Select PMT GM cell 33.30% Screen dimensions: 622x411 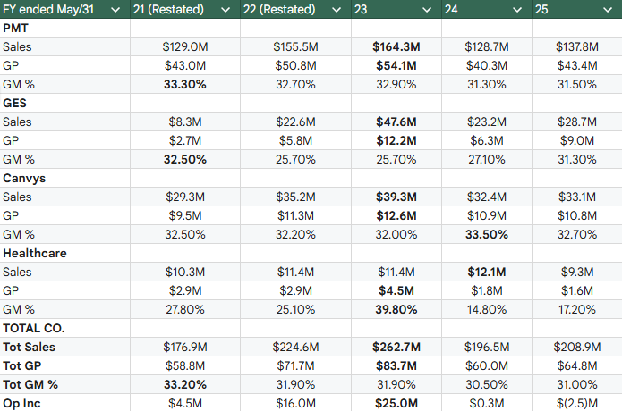point(185,84)
